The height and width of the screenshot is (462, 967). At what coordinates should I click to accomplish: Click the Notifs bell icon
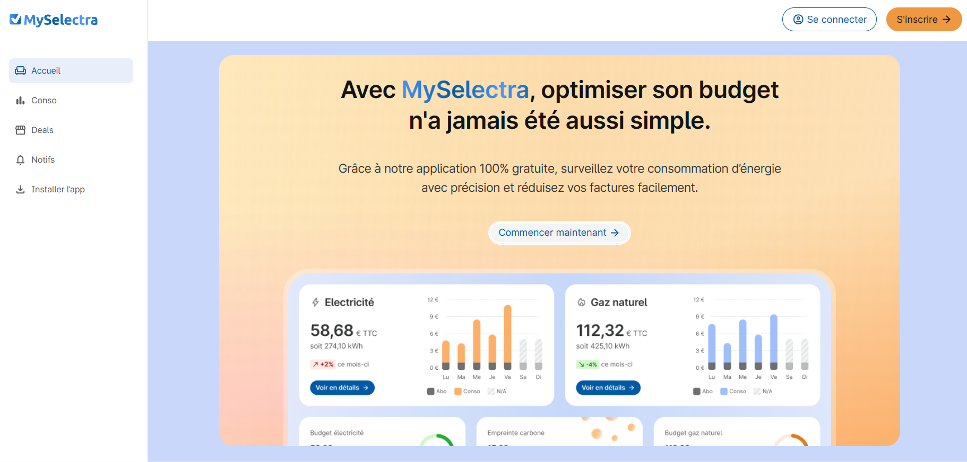20,159
